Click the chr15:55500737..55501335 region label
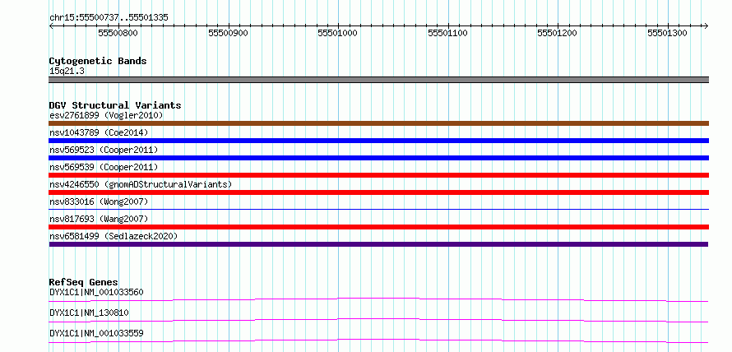Screen dimensions: 732x352 (x=109, y=18)
